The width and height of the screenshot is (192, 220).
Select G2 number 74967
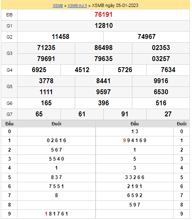[x=147, y=37]
